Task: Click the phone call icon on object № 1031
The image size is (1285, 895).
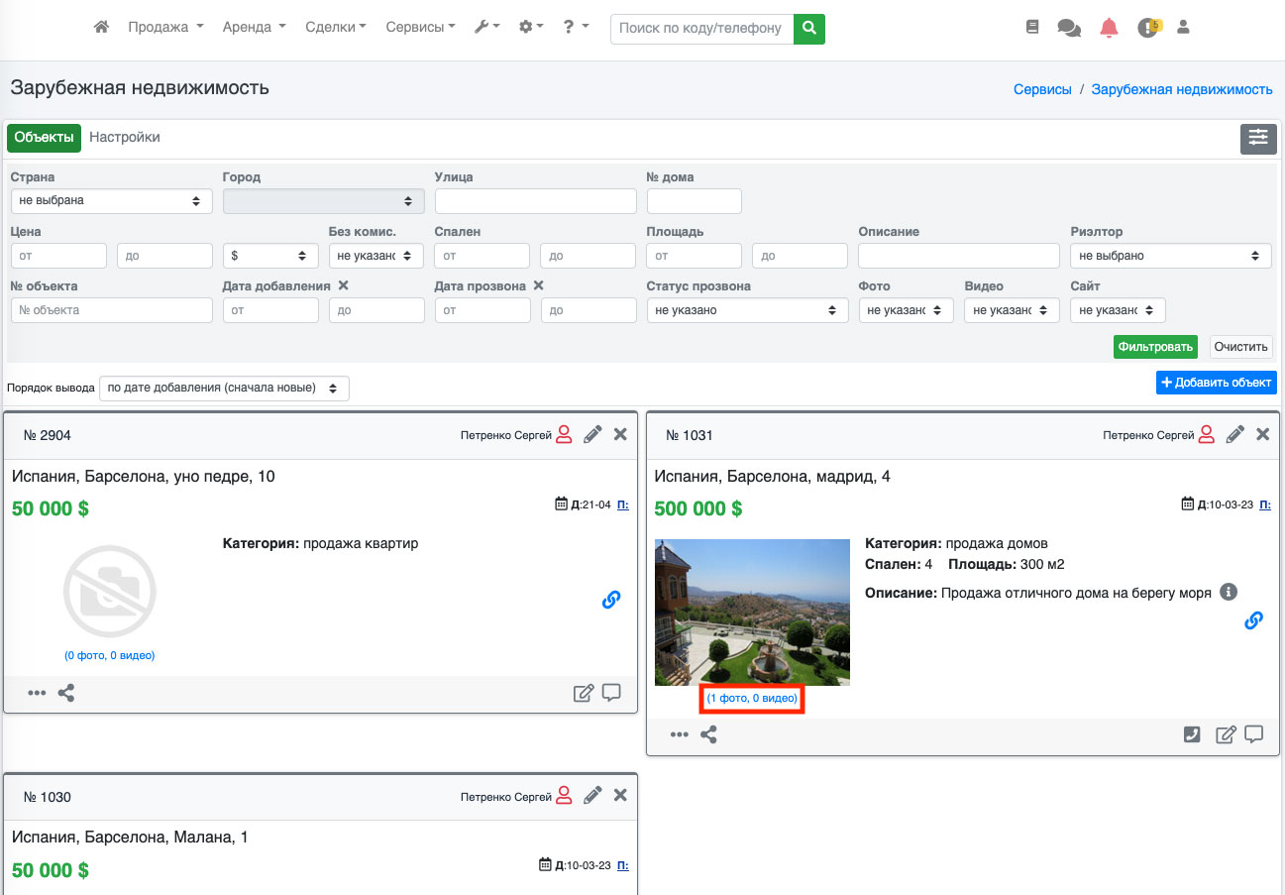Action: 1193,734
